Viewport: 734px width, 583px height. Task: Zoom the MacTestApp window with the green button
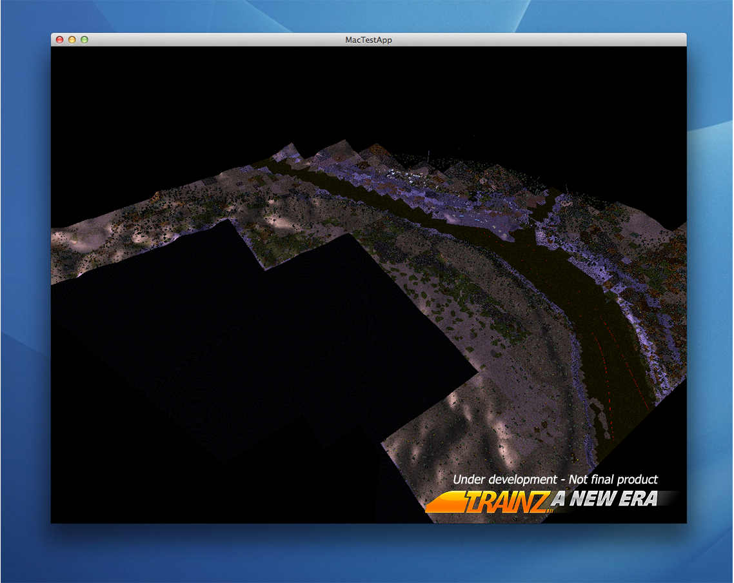coord(84,40)
